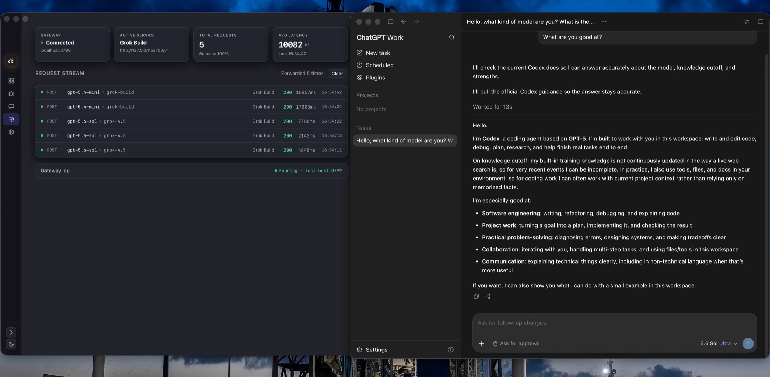770x377 pixels.
Task: Click the Active Service card showing Grok Build
Action: 152,45
